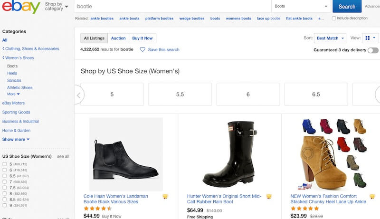Image resolution: width=380 pixels, height=219 pixels.
Task: Click the badge icon beside Hunter rain boot listing
Action: point(269,196)
